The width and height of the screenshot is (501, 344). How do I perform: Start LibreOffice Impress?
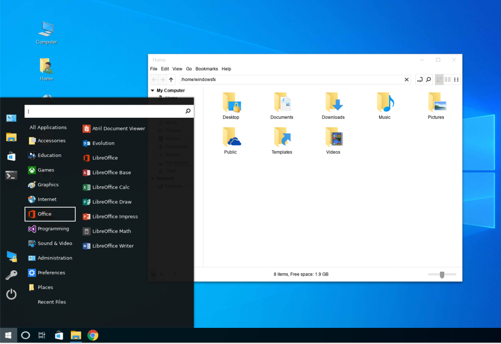point(114,216)
